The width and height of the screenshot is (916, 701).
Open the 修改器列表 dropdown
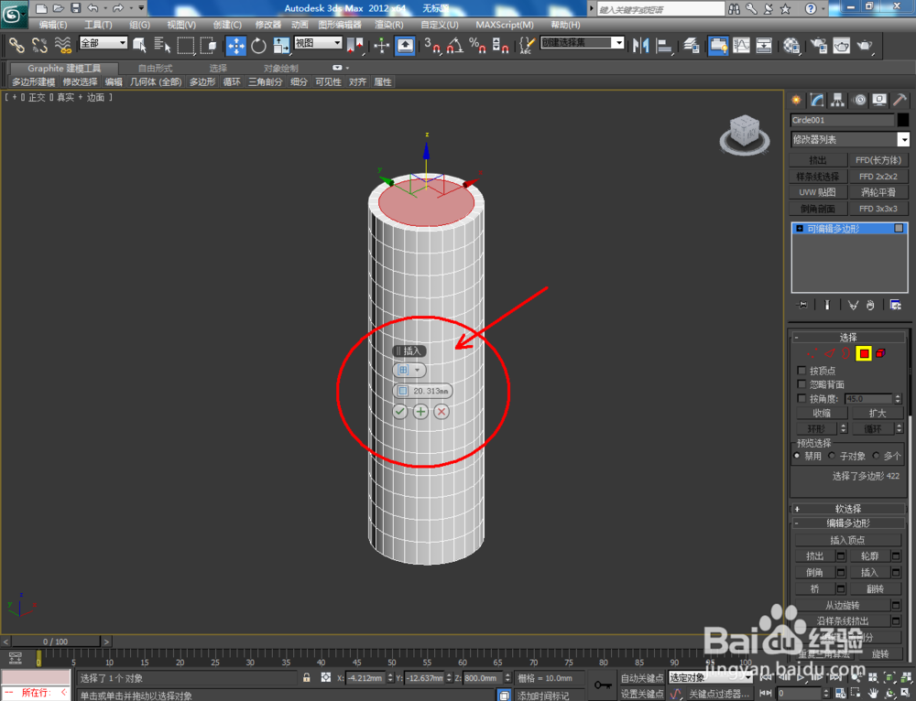pos(903,139)
